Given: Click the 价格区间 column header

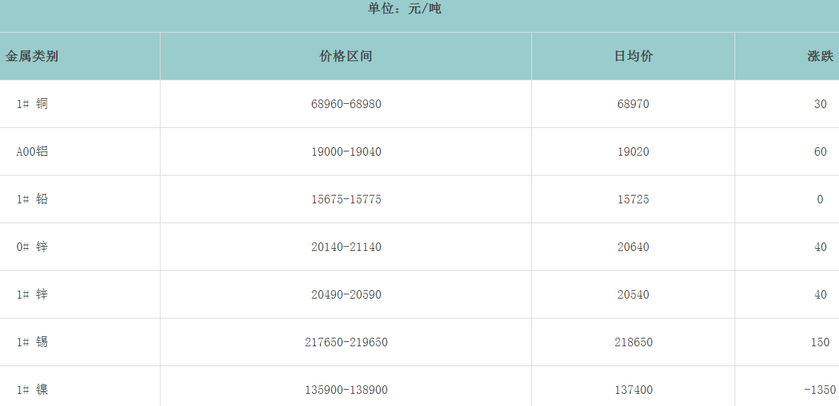Looking at the screenshot, I should 346,56.
